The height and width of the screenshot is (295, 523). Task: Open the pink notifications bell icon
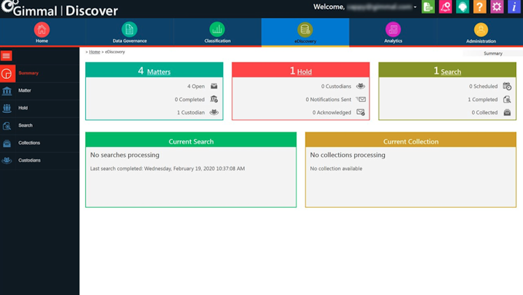(446, 7)
